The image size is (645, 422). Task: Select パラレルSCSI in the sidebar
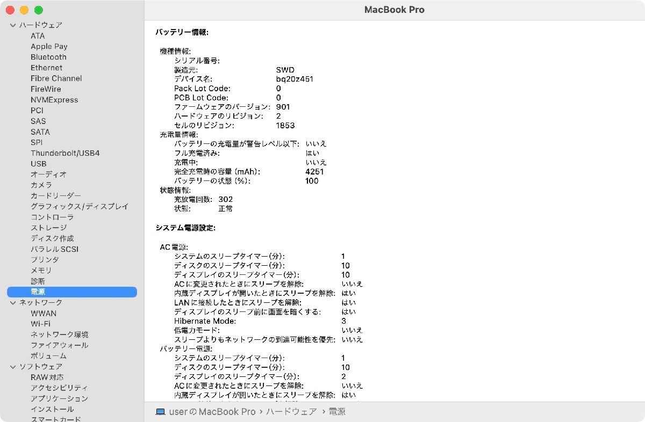[x=54, y=249]
